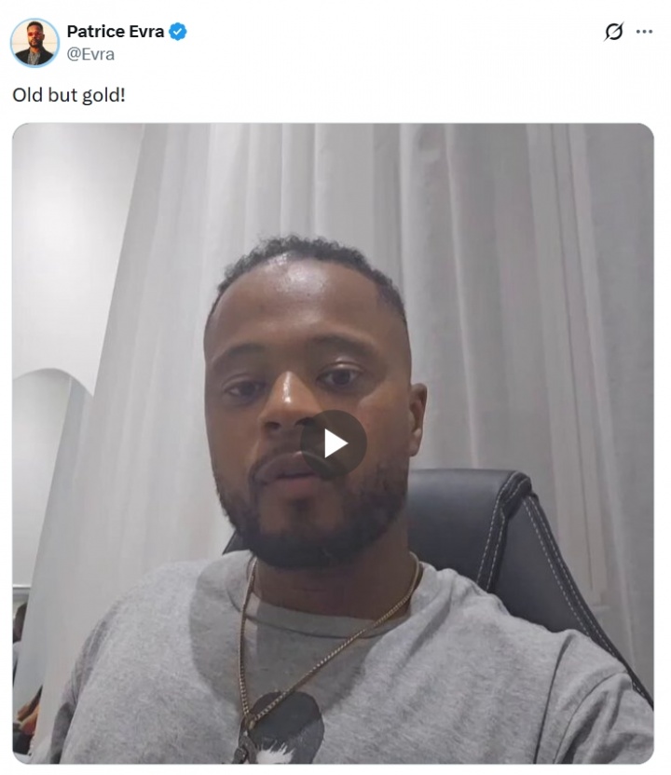
Task: Open the video thumbnail of the tweet
Action: point(334,443)
